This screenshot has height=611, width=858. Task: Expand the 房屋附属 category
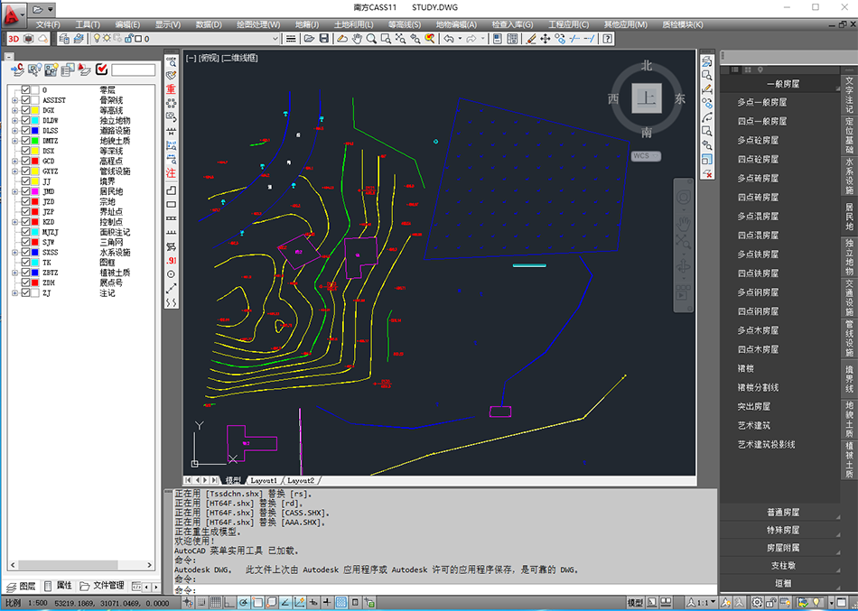782,548
